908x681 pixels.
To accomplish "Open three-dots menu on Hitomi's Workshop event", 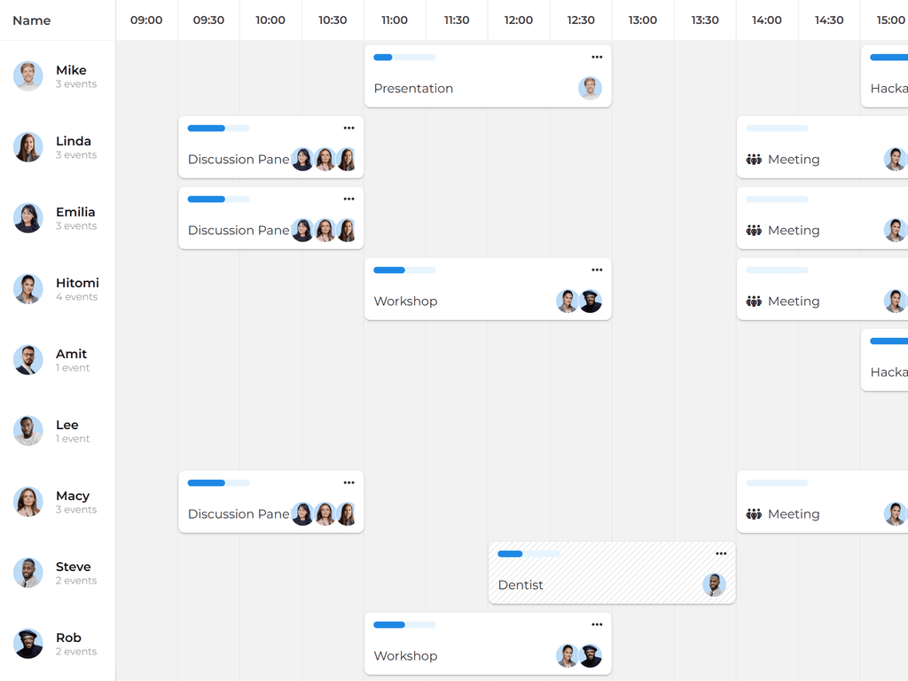I will [x=597, y=270].
